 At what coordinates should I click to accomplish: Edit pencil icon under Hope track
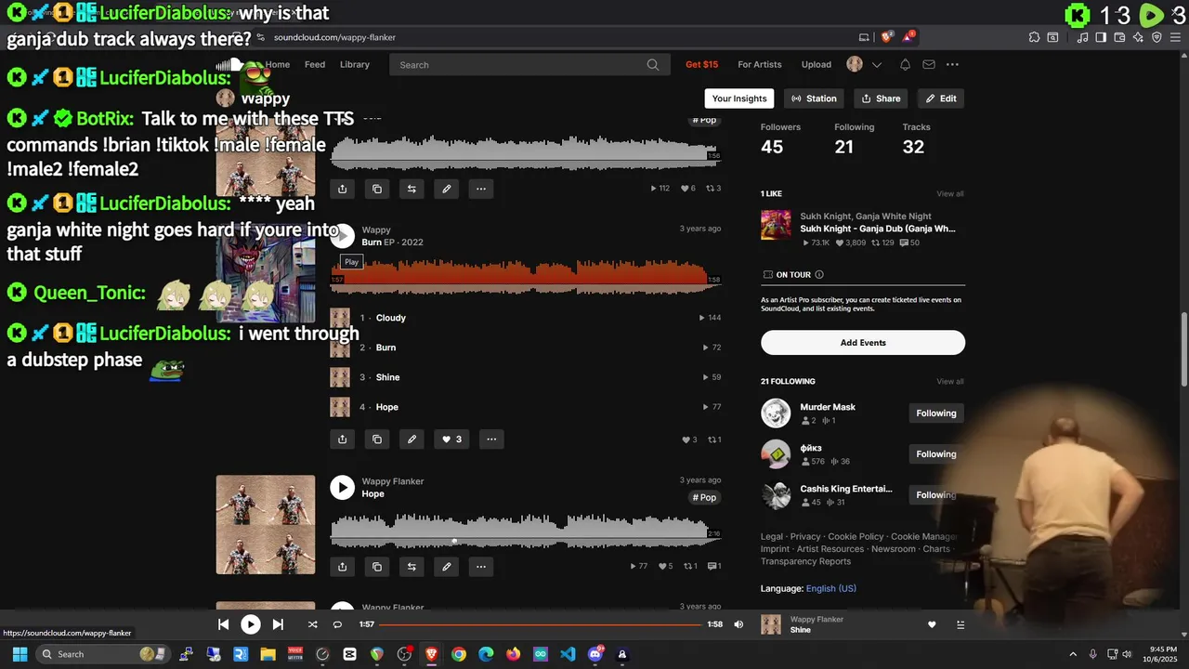click(x=447, y=566)
